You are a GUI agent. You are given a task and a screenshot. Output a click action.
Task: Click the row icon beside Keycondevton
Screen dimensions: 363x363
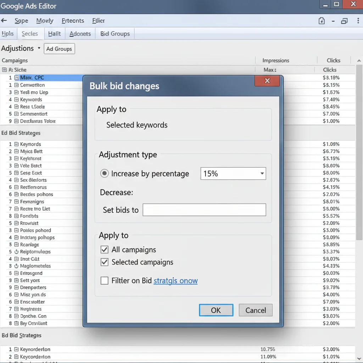[x=16, y=357]
